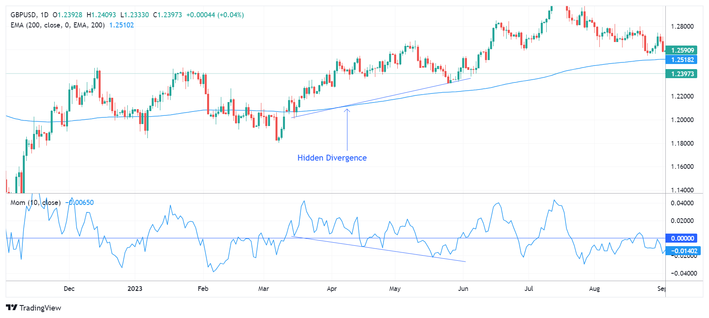This screenshot has height=318, width=709.
Task: Click the Aug date label
Action: pos(595,289)
